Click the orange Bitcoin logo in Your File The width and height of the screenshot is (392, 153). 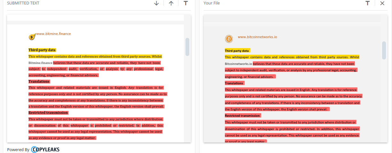click(x=229, y=39)
